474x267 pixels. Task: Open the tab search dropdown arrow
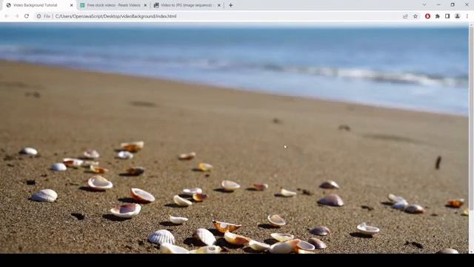[x=424, y=5]
